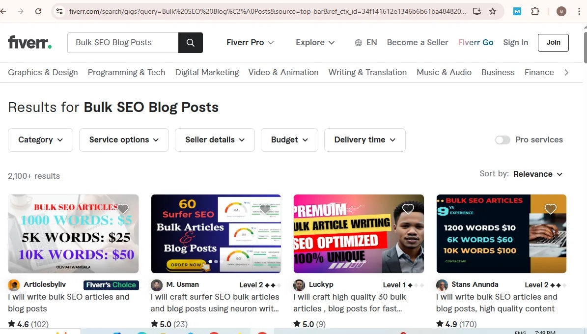Open the Sort by Relevance dropdown
The width and height of the screenshot is (587, 334).
click(x=537, y=174)
